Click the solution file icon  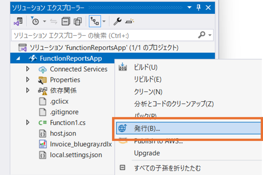tap(22, 48)
